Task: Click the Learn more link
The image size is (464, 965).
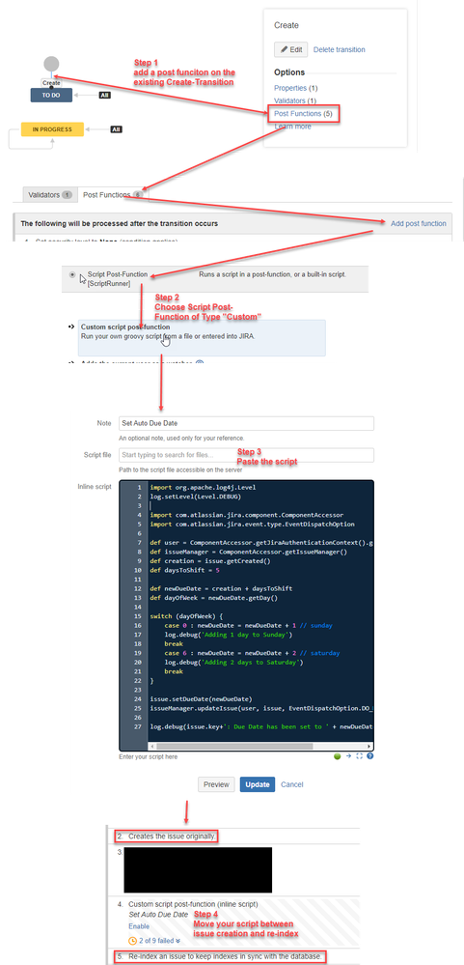Action: tap(292, 127)
